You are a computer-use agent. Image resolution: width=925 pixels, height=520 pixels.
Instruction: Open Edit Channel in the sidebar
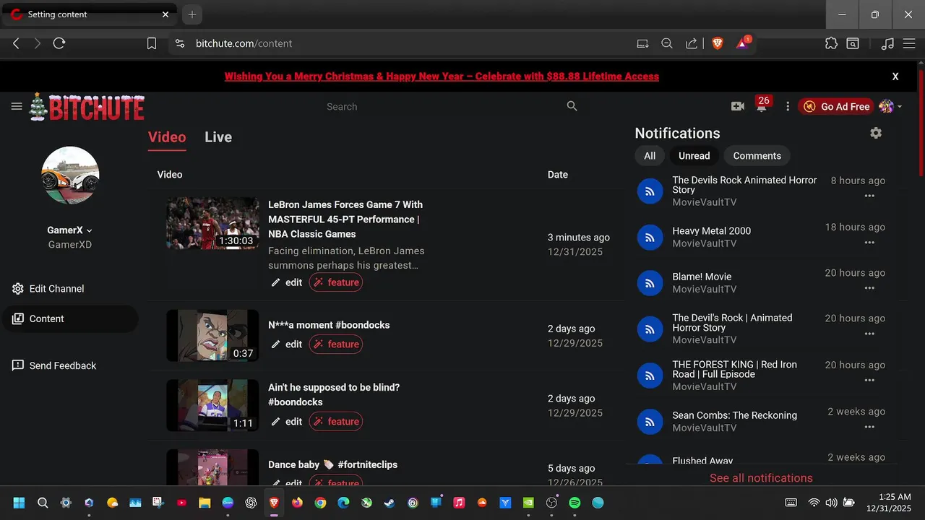click(x=70, y=289)
